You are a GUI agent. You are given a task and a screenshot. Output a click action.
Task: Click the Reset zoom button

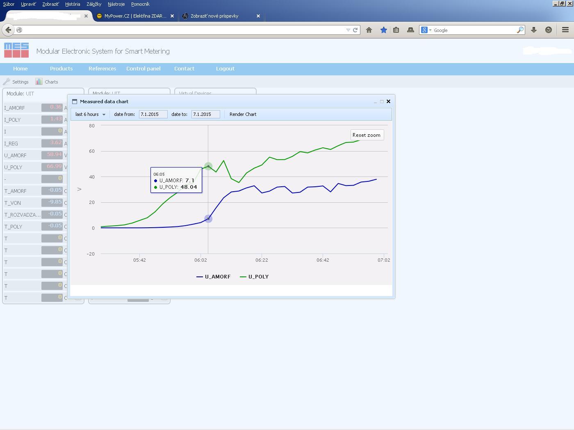click(x=367, y=135)
